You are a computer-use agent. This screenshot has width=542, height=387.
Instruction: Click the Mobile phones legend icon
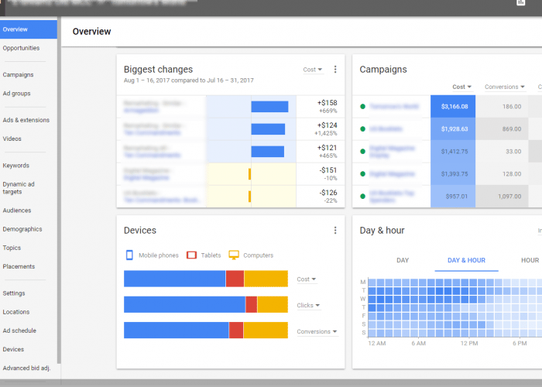point(129,255)
